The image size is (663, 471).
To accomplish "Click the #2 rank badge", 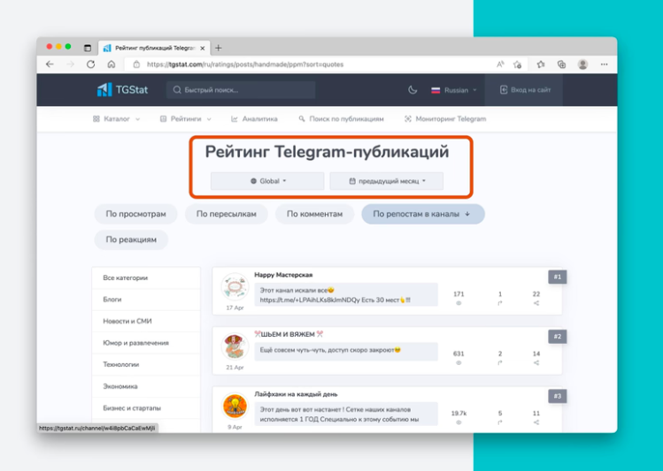I will 558,337.
